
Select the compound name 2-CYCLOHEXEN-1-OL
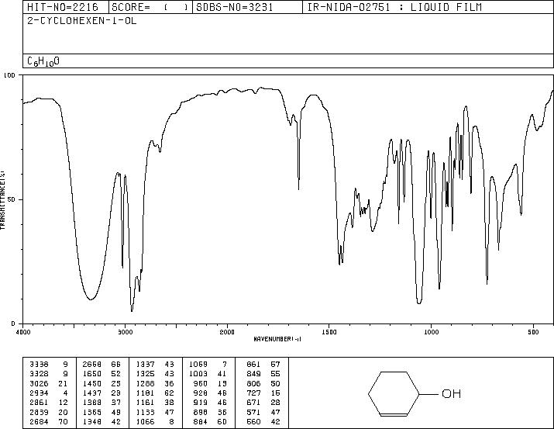pyautogui.click(x=82, y=21)
